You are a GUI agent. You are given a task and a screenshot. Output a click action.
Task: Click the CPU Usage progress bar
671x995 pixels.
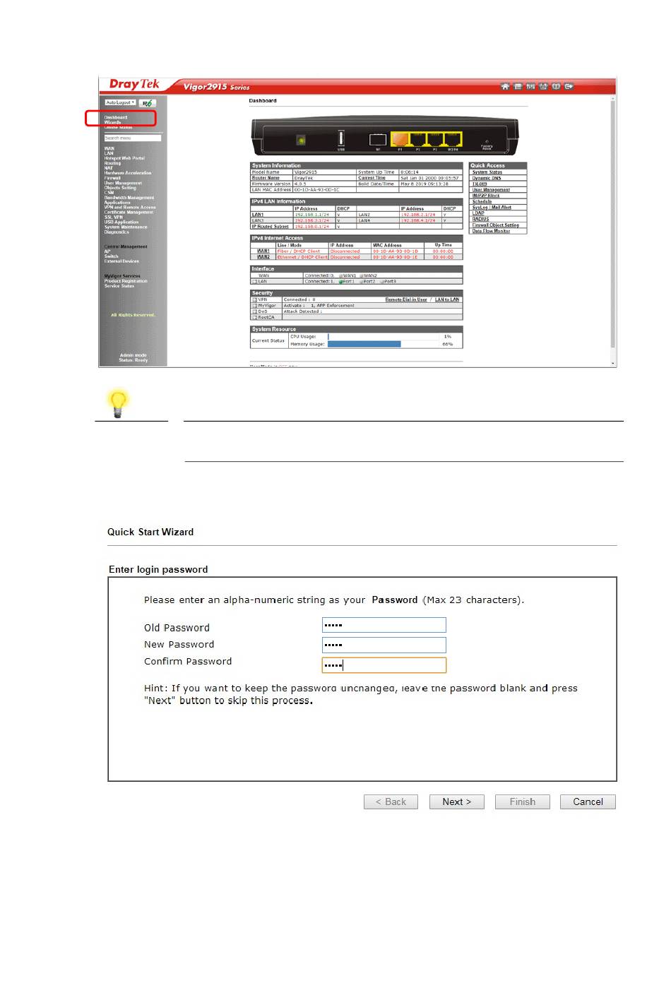coord(384,337)
